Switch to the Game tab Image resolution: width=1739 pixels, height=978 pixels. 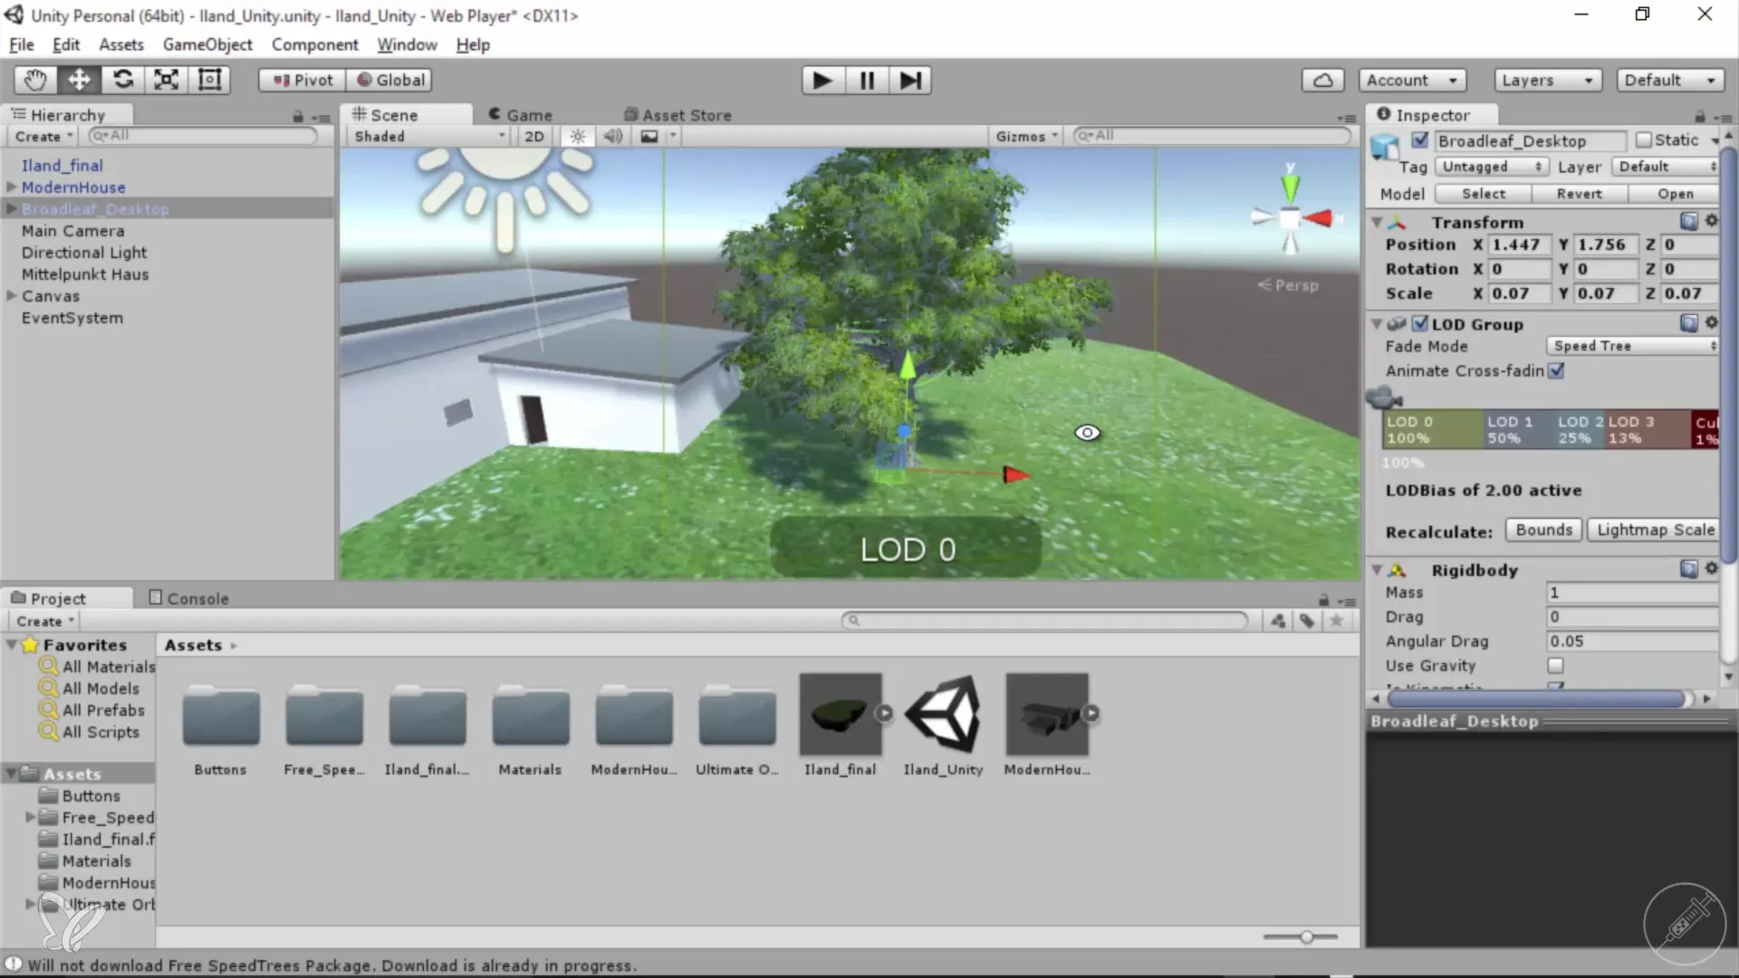pos(520,115)
